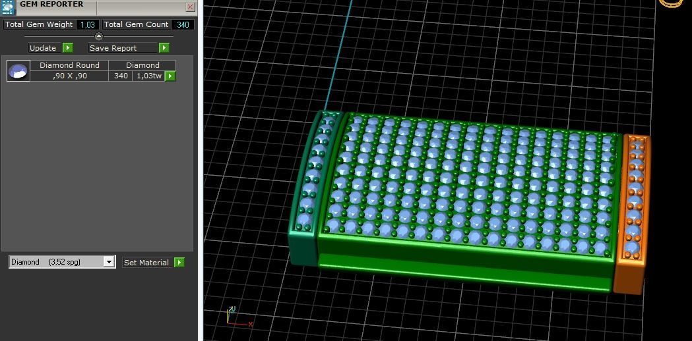Click green arrow next to Set Material
Screen dimensions: 692x341
(x=179, y=263)
